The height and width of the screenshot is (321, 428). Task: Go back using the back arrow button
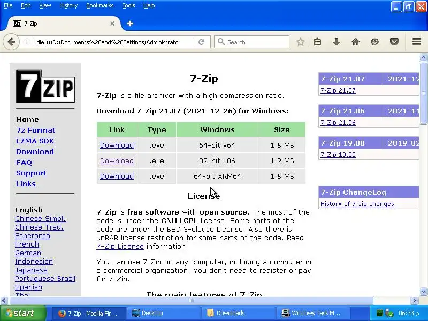[11, 42]
